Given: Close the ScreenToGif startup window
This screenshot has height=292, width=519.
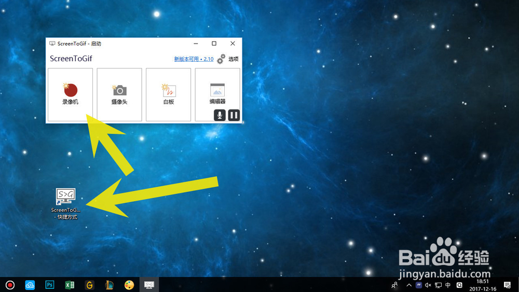Looking at the screenshot, I should tap(233, 44).
